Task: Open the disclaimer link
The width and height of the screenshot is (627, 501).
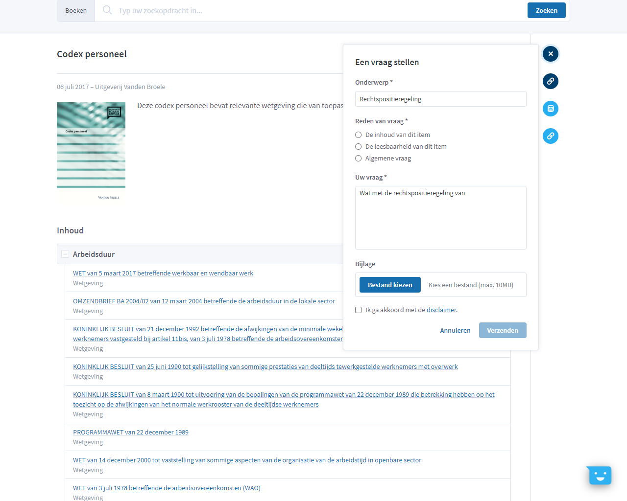Action: (x=441, y=310)
